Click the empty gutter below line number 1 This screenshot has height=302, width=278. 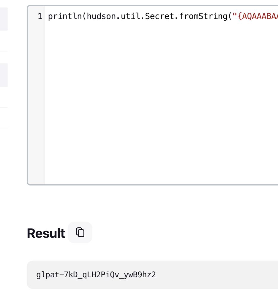[36, 102]
